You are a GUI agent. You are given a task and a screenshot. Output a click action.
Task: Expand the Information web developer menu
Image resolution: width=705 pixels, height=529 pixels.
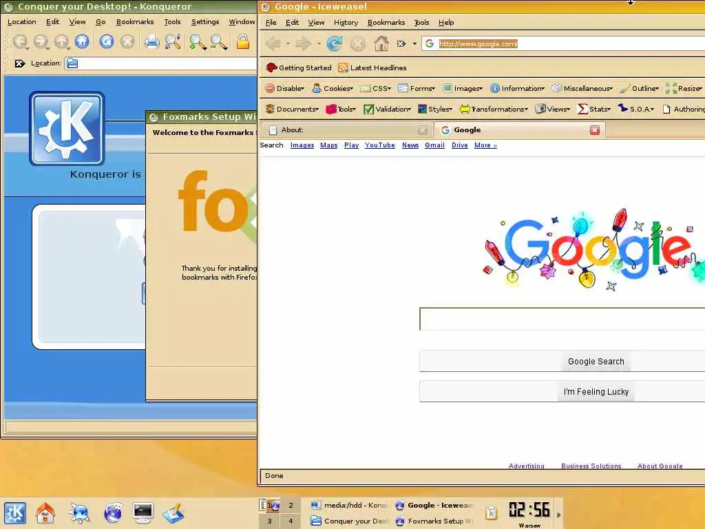pos(518,89)
